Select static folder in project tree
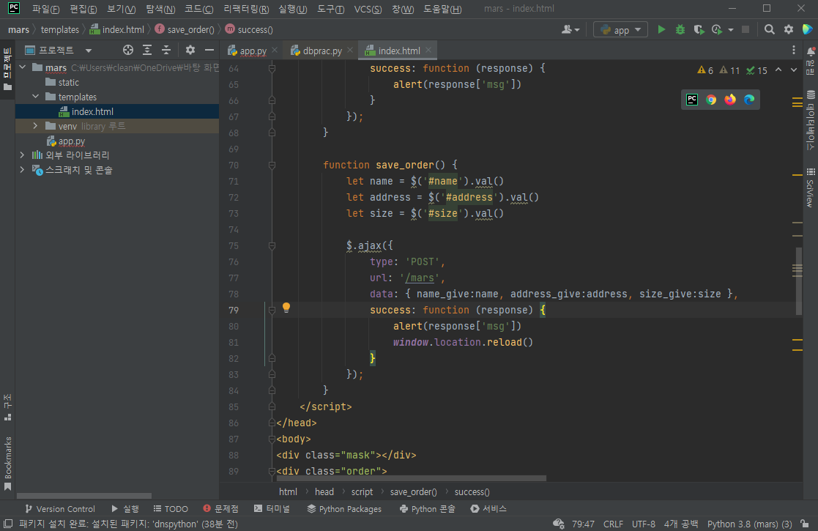 click(x=68, y=83)
